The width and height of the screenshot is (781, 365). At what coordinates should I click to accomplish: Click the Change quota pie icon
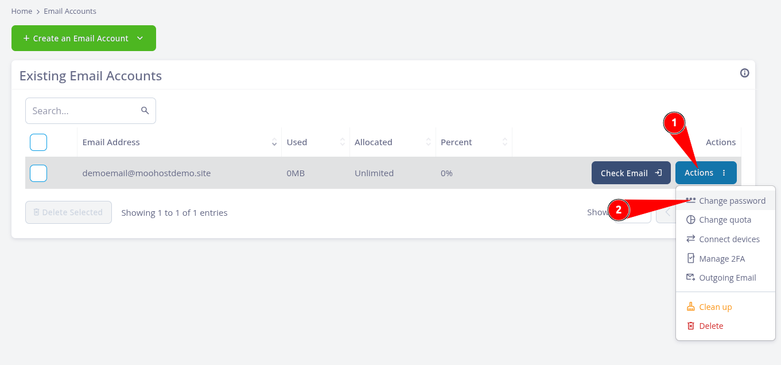tap(690, 220)
